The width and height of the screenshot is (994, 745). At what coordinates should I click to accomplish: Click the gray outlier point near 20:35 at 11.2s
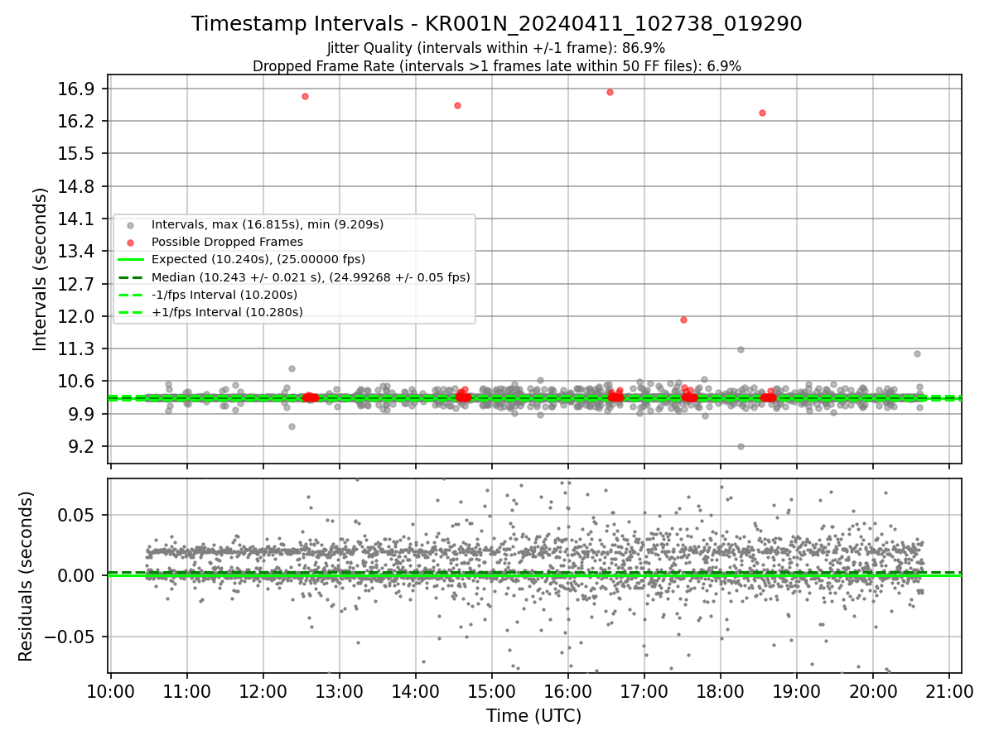click(x=917, y=353)
